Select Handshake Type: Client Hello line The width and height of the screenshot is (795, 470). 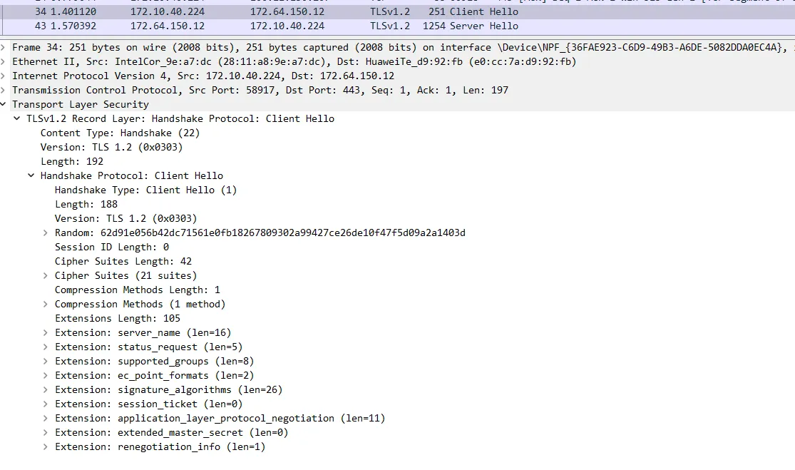145,190
